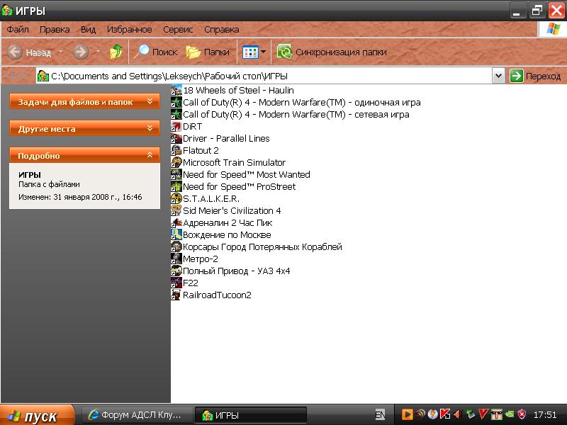Select Sid Meier's Civilization 4 icon
567x425 pixels.
coord(176,210)
